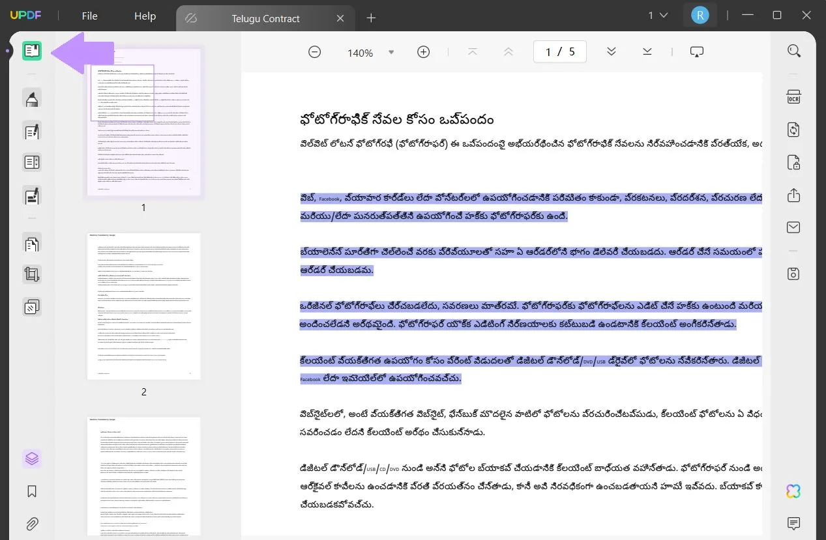The width and height of the screenshot is (826, 540).
Task: Launch the UPDF AI assistant
Action: click(793, 490)
